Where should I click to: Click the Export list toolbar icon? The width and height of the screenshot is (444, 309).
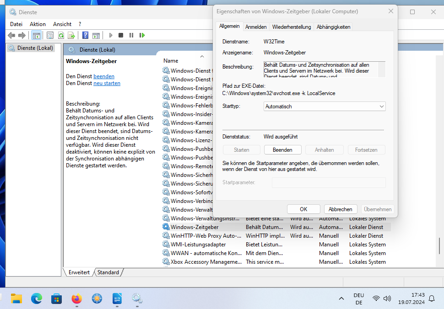click(71, 35)
